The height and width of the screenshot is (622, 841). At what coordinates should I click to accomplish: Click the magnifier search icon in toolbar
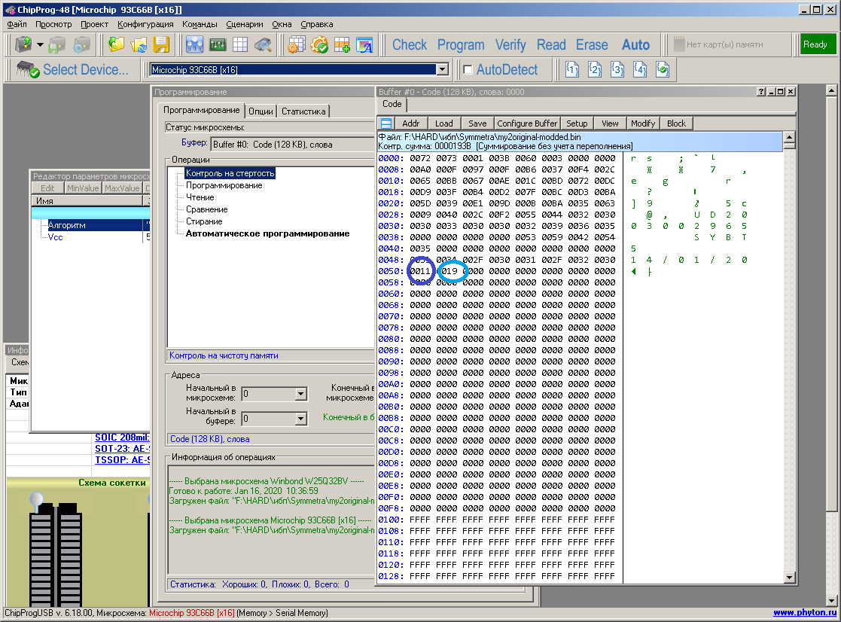[263, 44]
